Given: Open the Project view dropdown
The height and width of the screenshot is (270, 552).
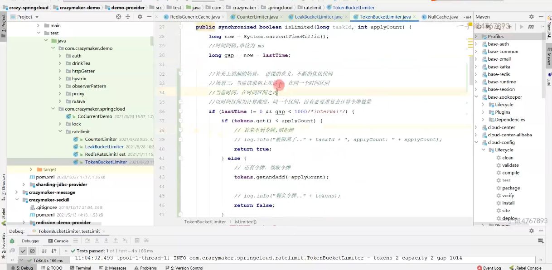Looking at the screenshot, I should 27,17.
